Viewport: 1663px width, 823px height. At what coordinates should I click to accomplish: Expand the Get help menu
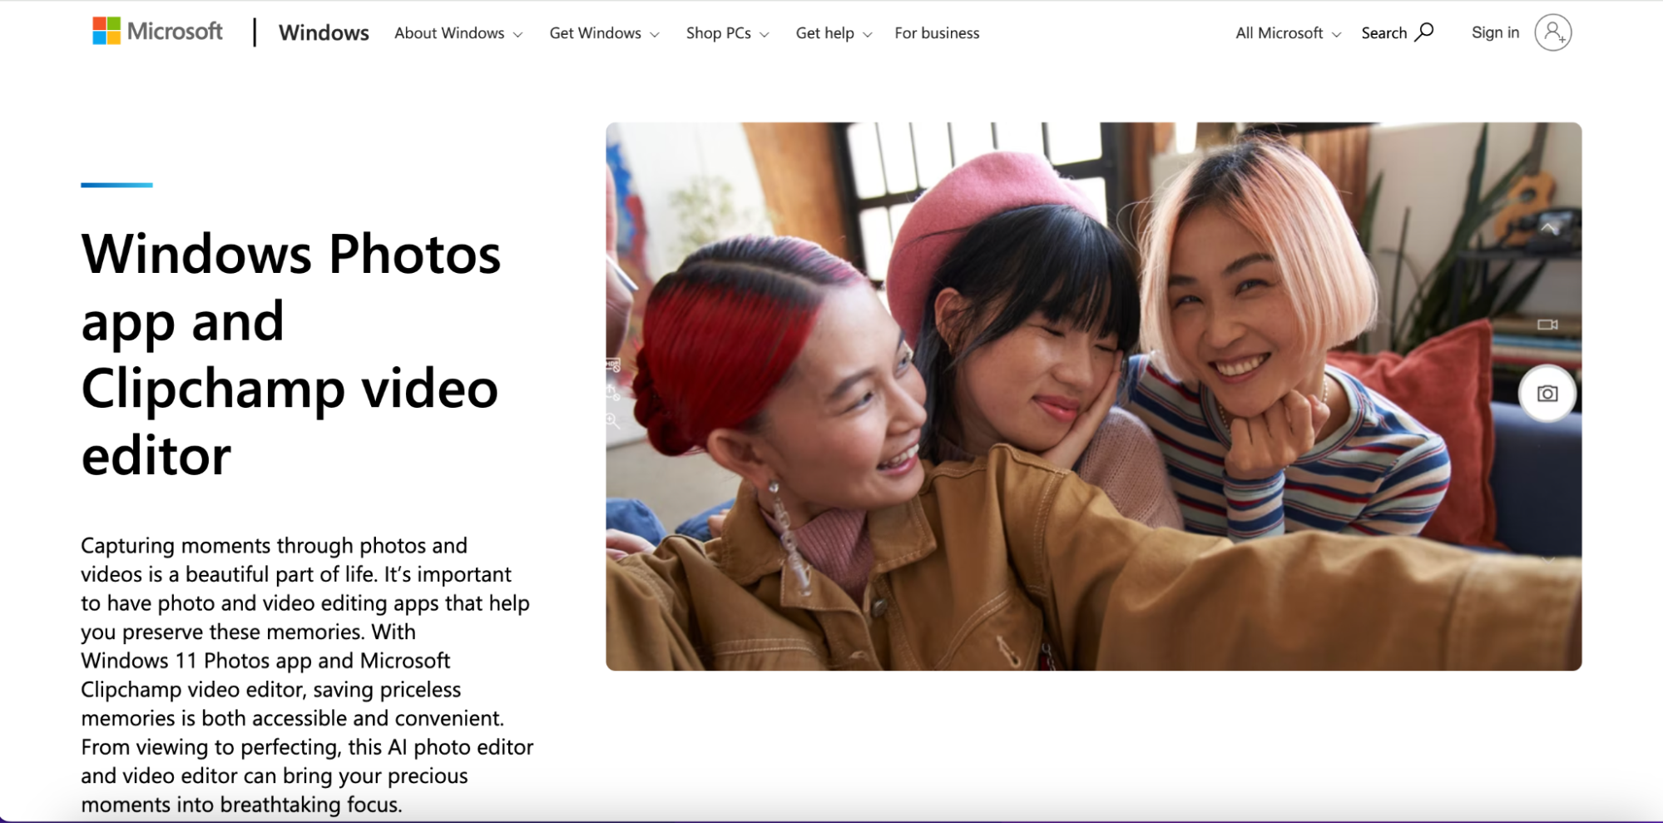coord(834,33)
